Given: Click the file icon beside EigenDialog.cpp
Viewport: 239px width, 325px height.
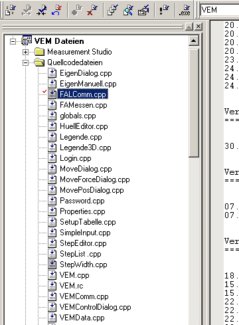Looking at the screenshot, I should coord(52,73).
